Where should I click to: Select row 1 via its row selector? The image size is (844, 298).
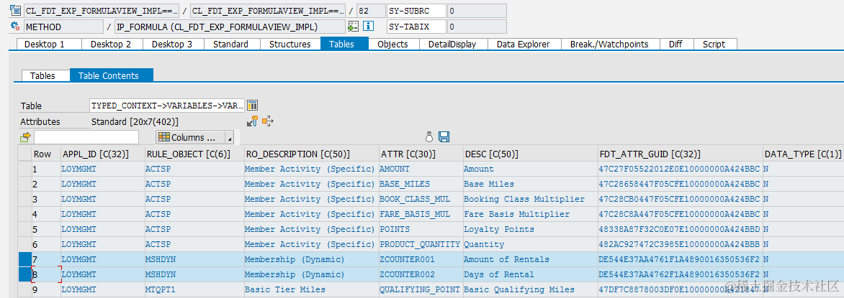point(25,169)
